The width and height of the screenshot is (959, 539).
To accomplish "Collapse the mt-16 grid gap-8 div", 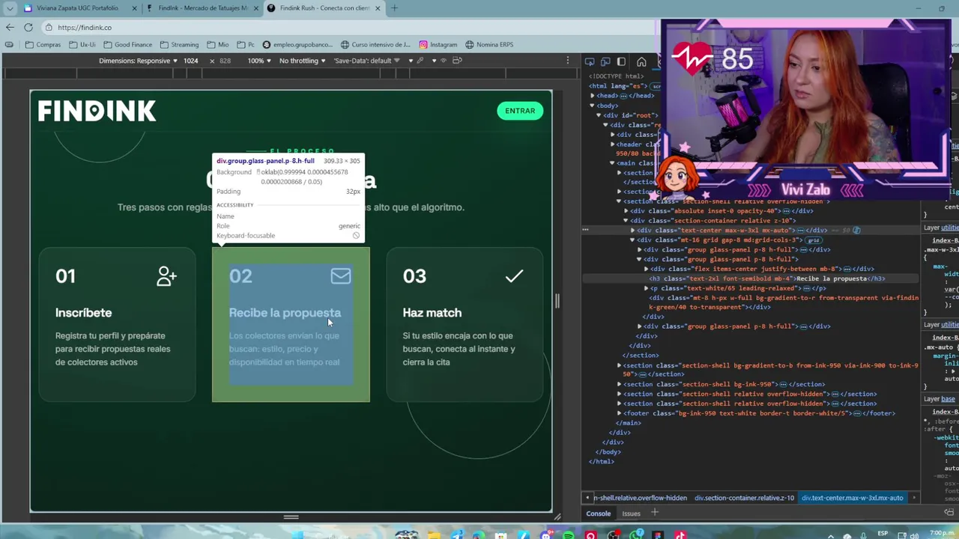I will [x=633, y=240].
